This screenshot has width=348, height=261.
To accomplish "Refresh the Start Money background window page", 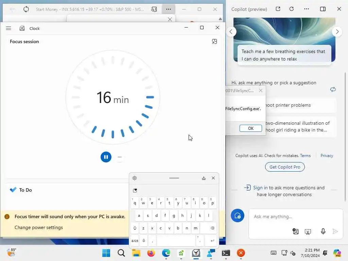I will pyautogui.click(x=26, y=9).
